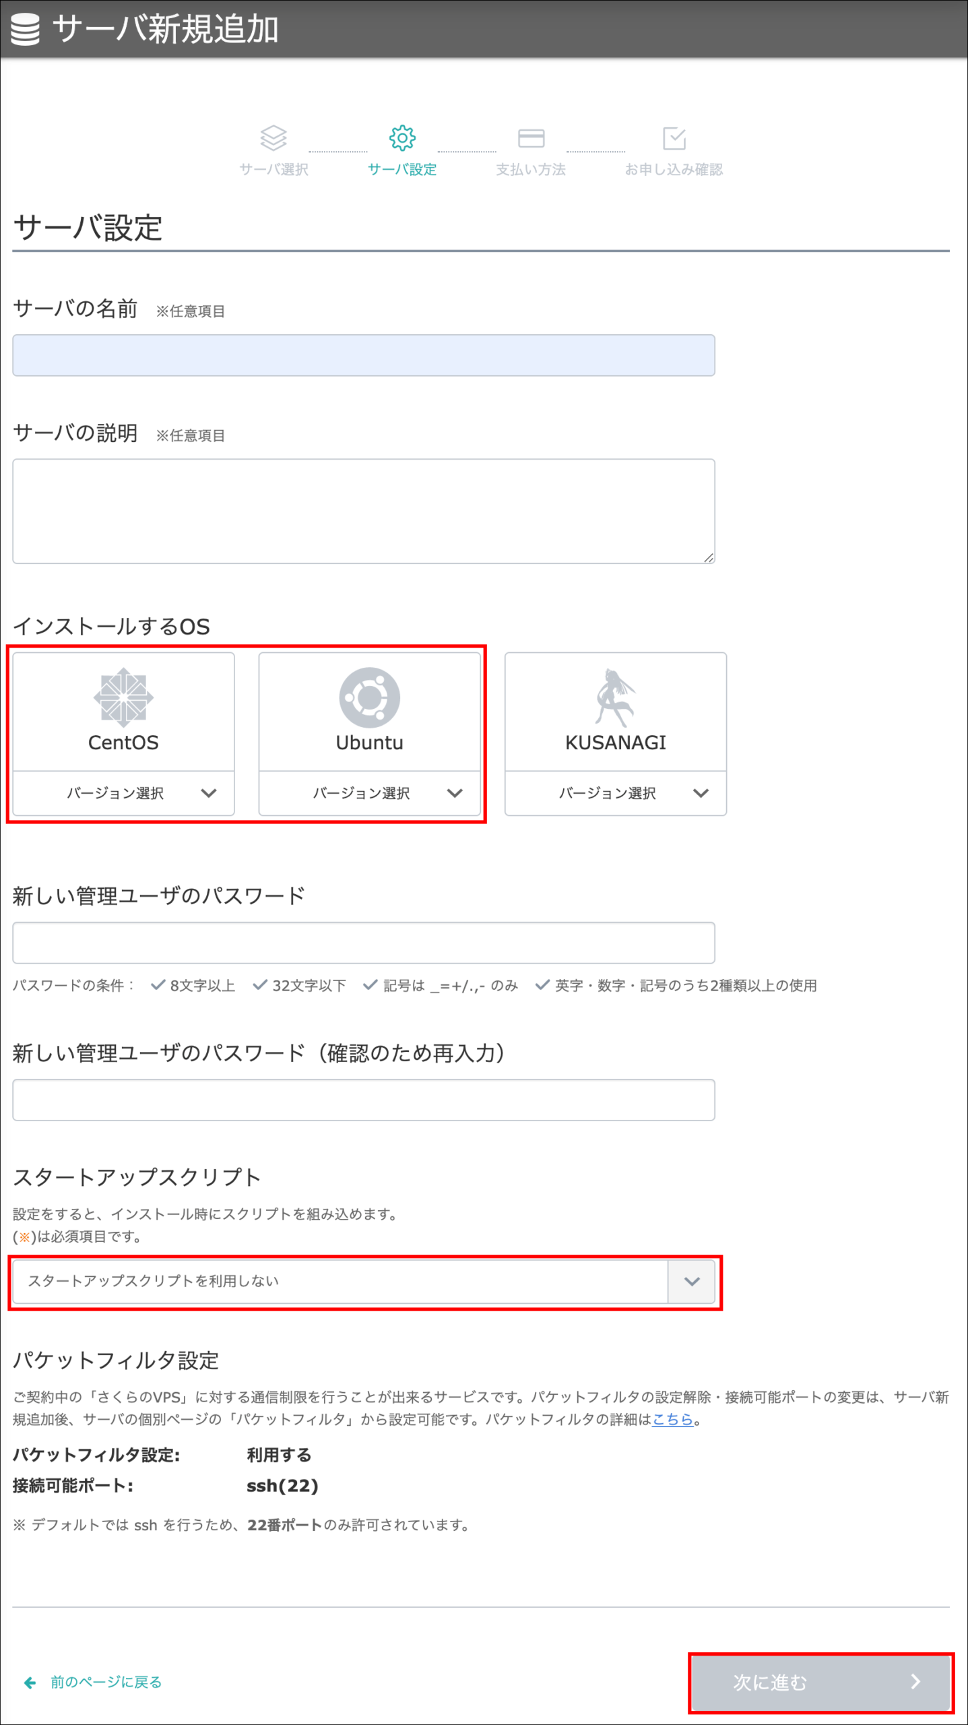The width and height of the screenshot is (968, 1725).
Task: Click the KUSANAGI name label
Action: coord(616,743)
